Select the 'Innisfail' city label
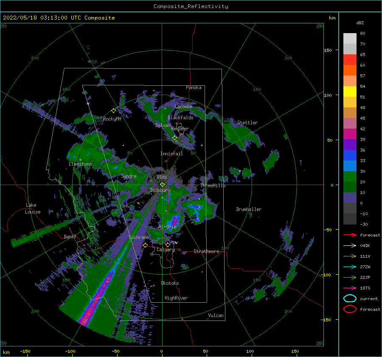 pyautogui.click(x=171, y=154)
